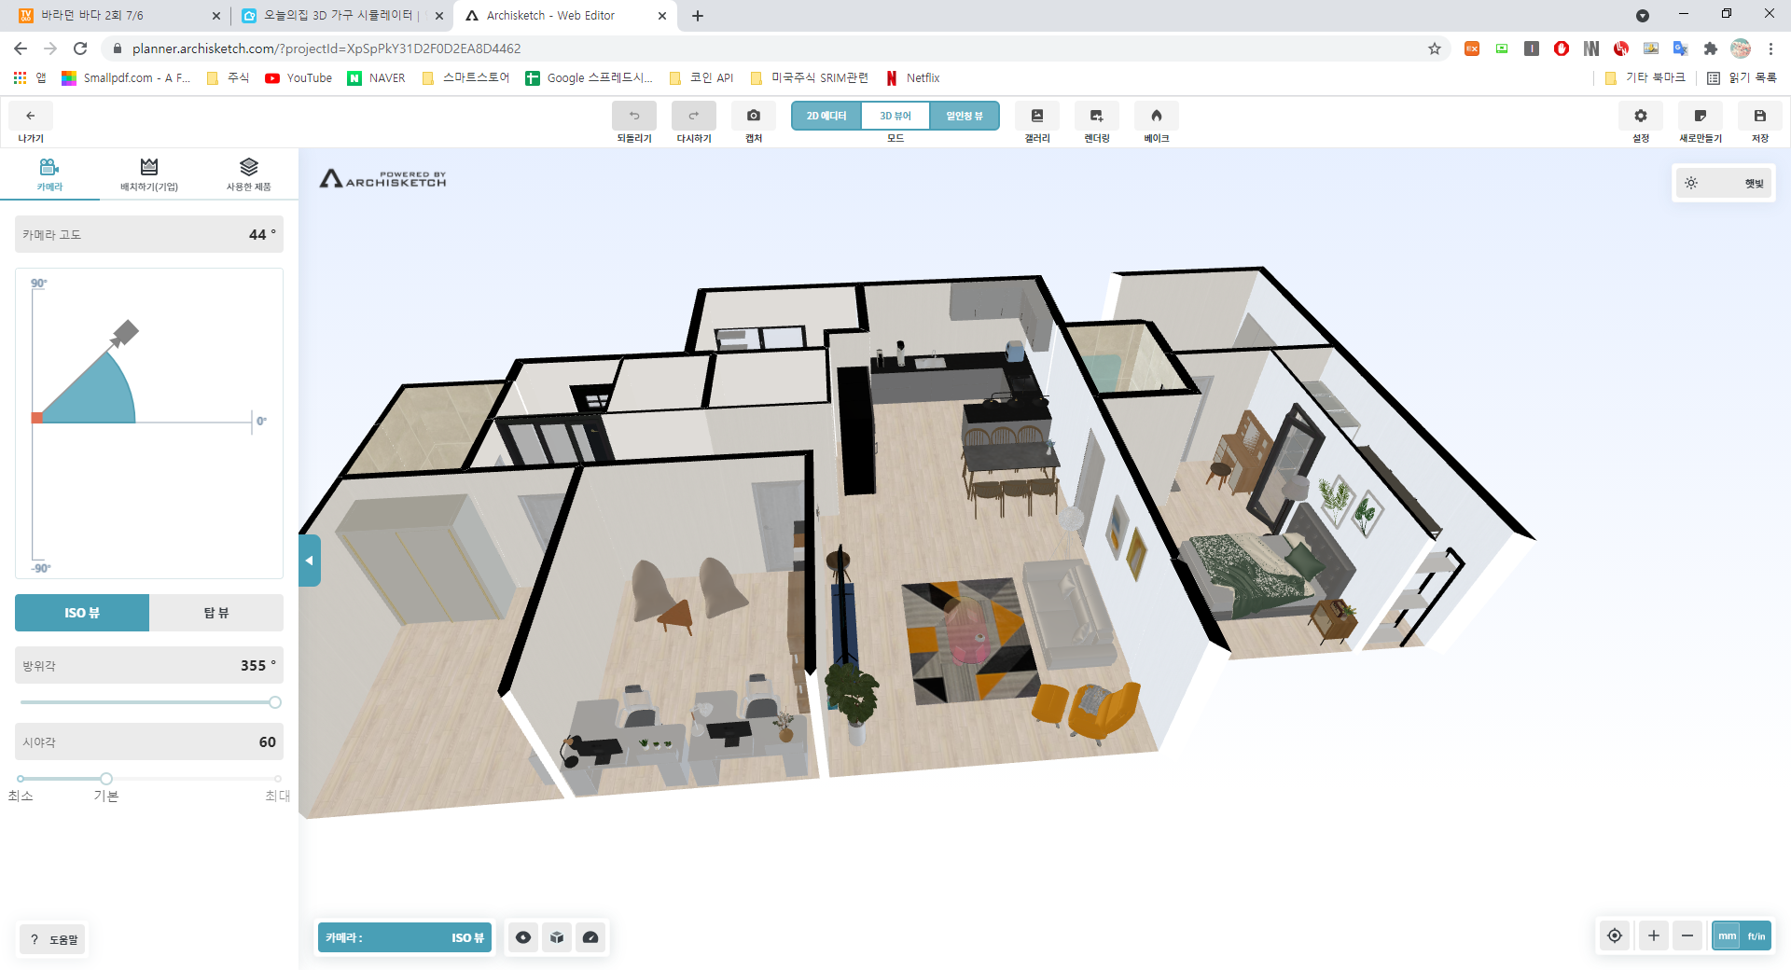Switch units to ft/in

(x=1756, y=935)
